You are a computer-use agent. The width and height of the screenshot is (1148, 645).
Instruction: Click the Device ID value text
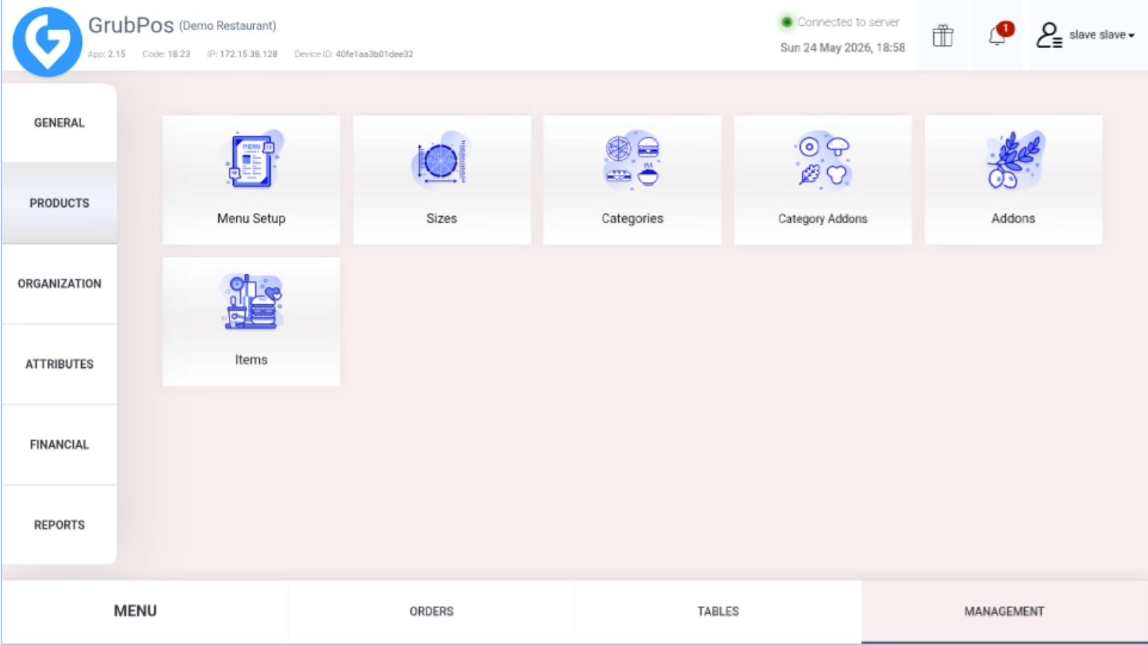pyautogui.click(x=374, y=54)
